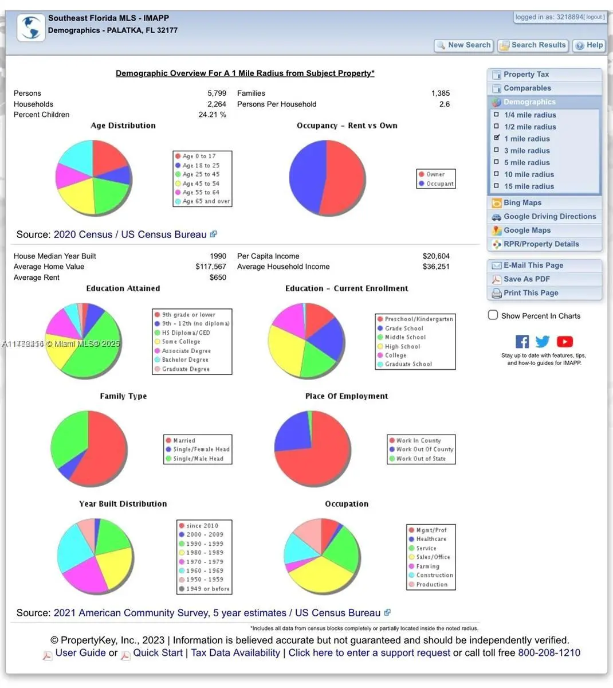The height and width of the screenshot is (688, 613).
Task: Click the New Search button
Action: 463,45
